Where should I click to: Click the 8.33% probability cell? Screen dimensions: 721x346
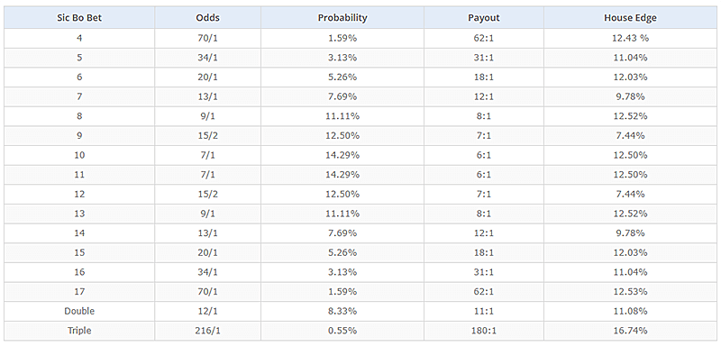[342, 311]
